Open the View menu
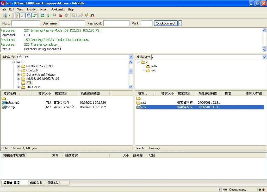267x192 pixels. click(x=20, y=9)
